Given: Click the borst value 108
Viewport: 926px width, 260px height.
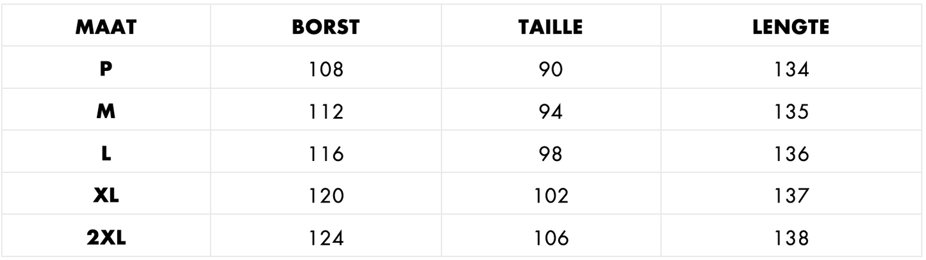Looking at the screenshot, I should pos(326,69).
